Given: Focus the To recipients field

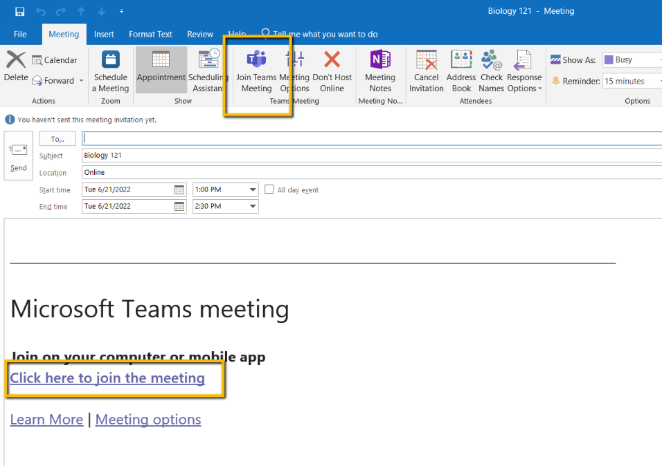Looking at the screenshot, I should point(372,138).
